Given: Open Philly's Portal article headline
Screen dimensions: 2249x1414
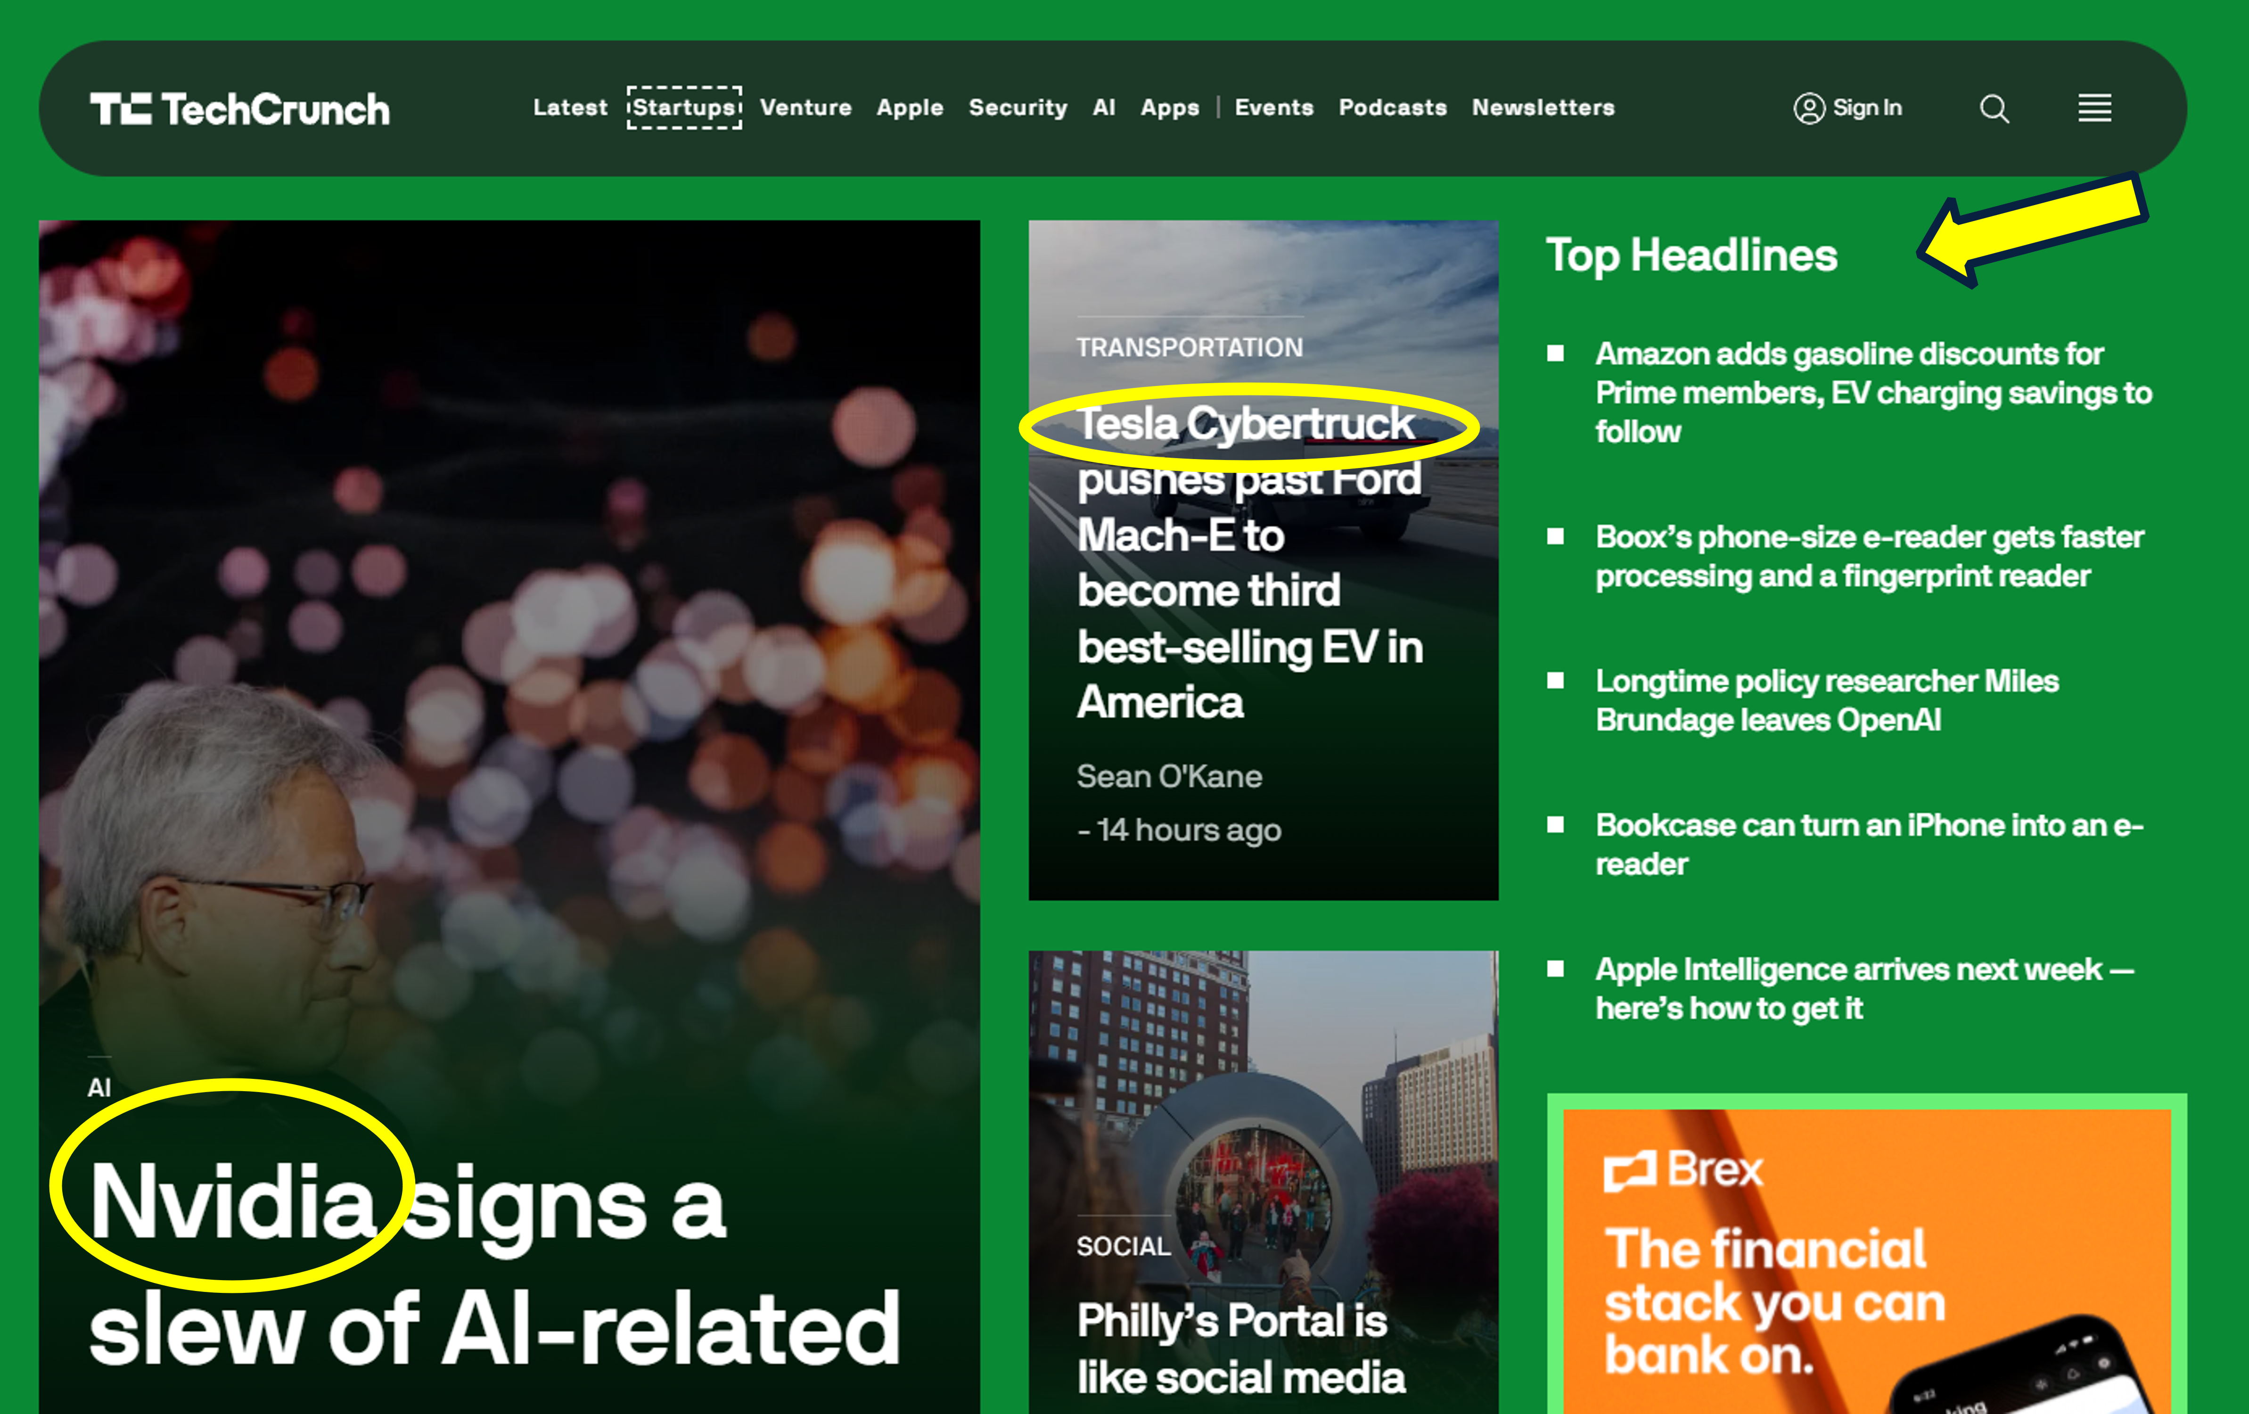Looking at the screenshot, I should click(1240, 1349).
